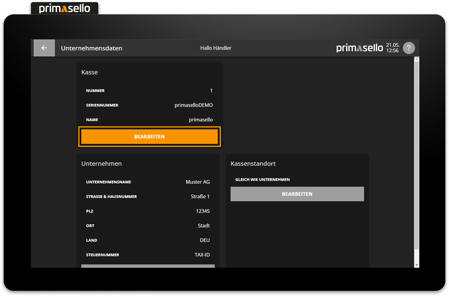The height and width of the screenshot is (296, 449).
Task: Click the orange Bearbeiten button under Kasse
Action: (149, 137)
